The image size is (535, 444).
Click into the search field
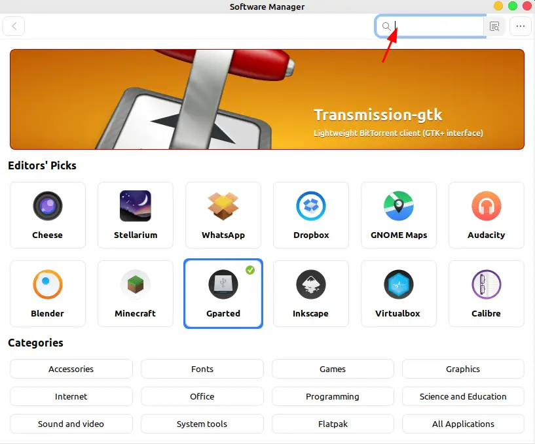(430, 26)
